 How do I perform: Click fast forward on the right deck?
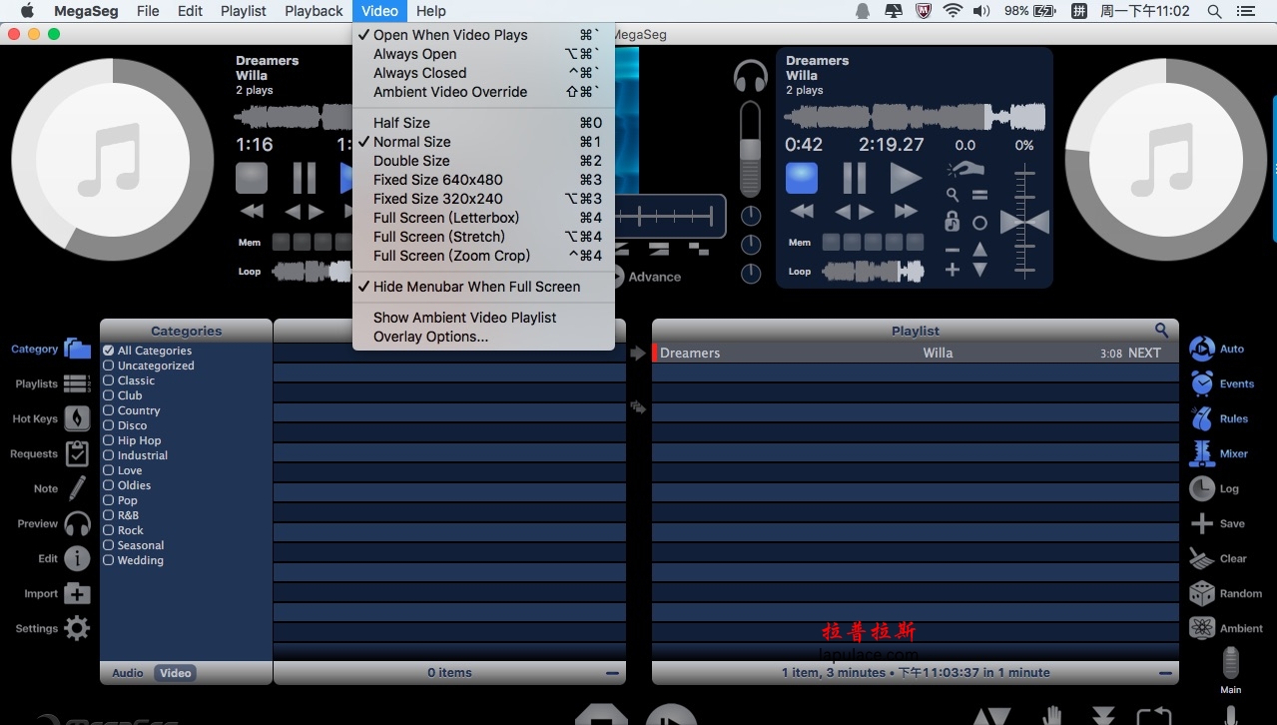906,212
